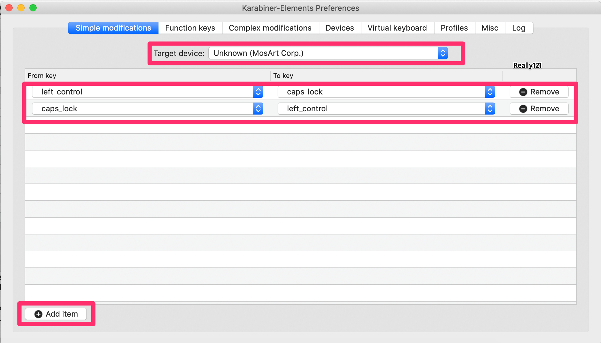Open second row To key left_control dropdown

[386, 109]
